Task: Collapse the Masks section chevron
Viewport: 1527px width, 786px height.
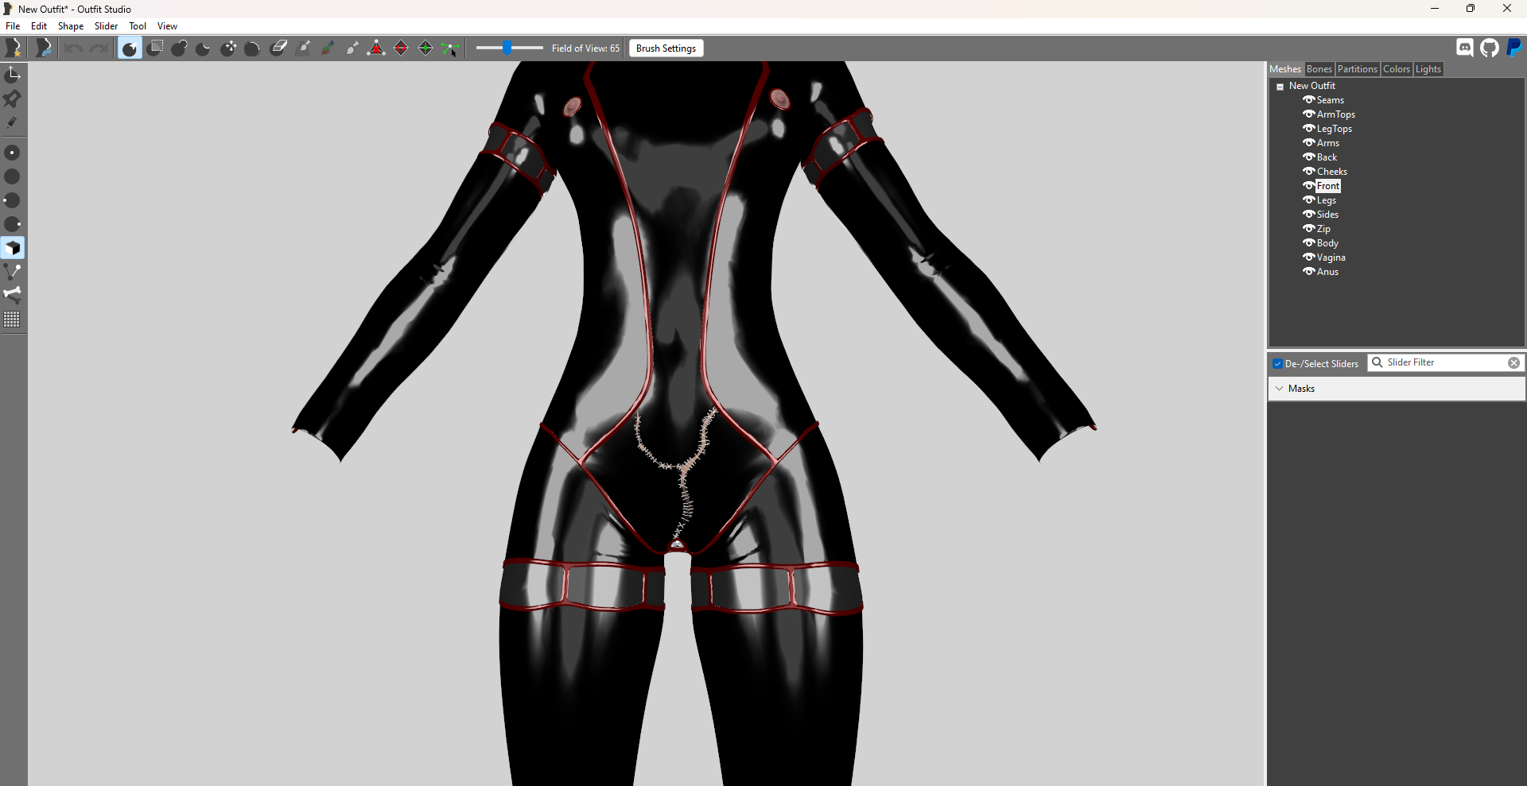Action: pos(1279,389)
